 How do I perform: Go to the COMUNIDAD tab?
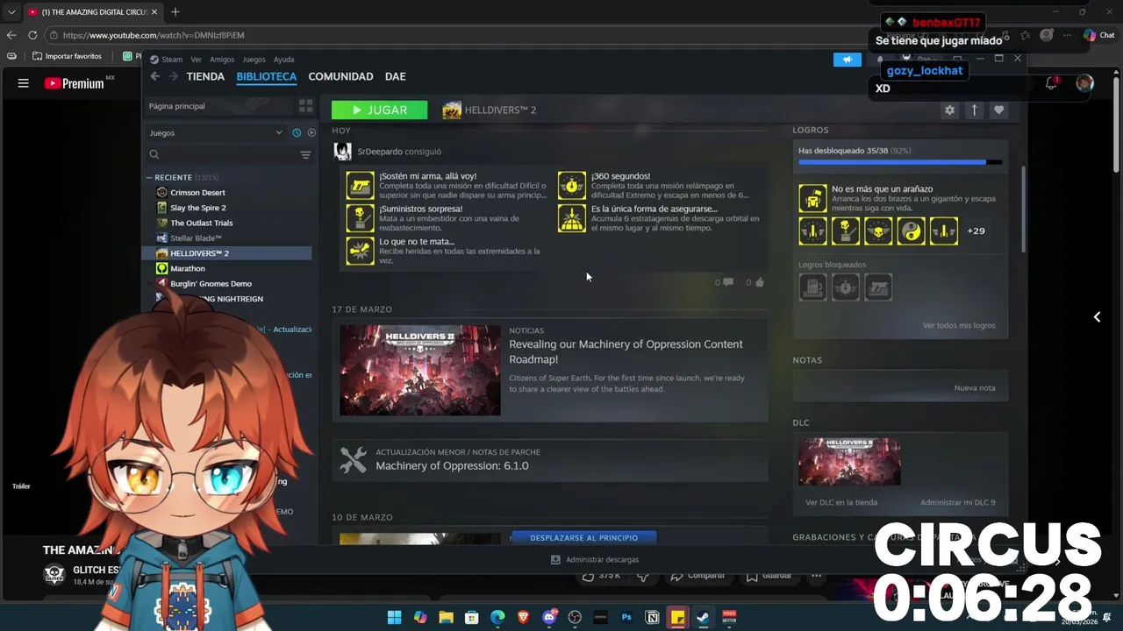(340, 76)
